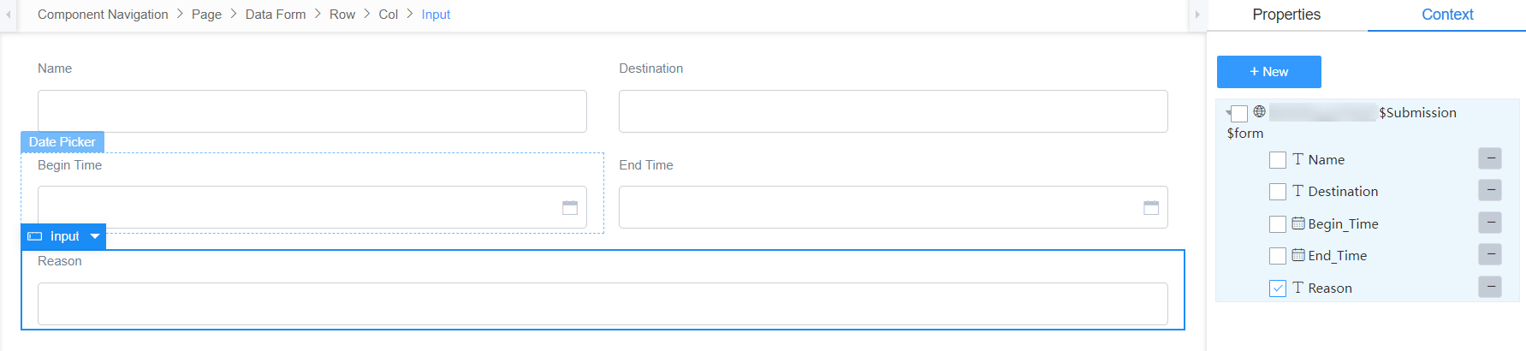Uncheck the Reason field checkbox
Viewport: 1526px width, 351px height.
coord(1278,289)
